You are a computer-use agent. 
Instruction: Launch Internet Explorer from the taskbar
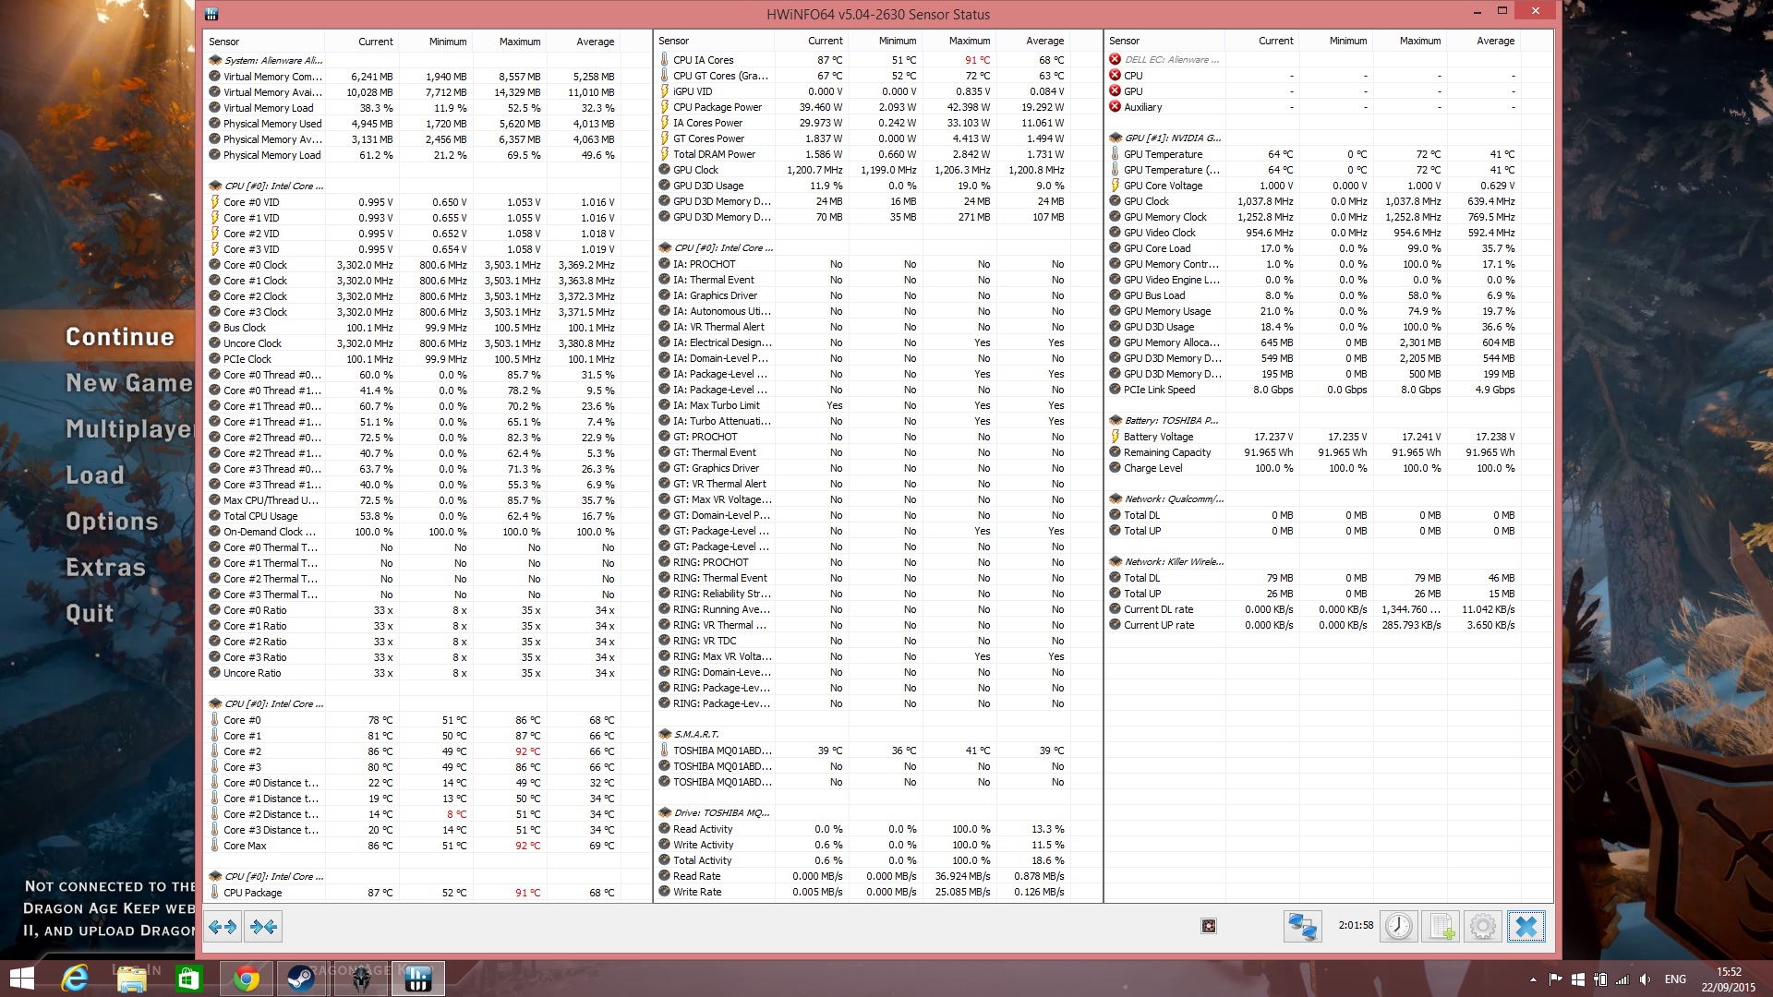74,979
